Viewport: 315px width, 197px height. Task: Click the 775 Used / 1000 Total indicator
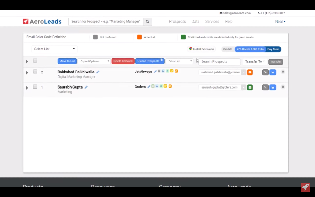point(250,49)
